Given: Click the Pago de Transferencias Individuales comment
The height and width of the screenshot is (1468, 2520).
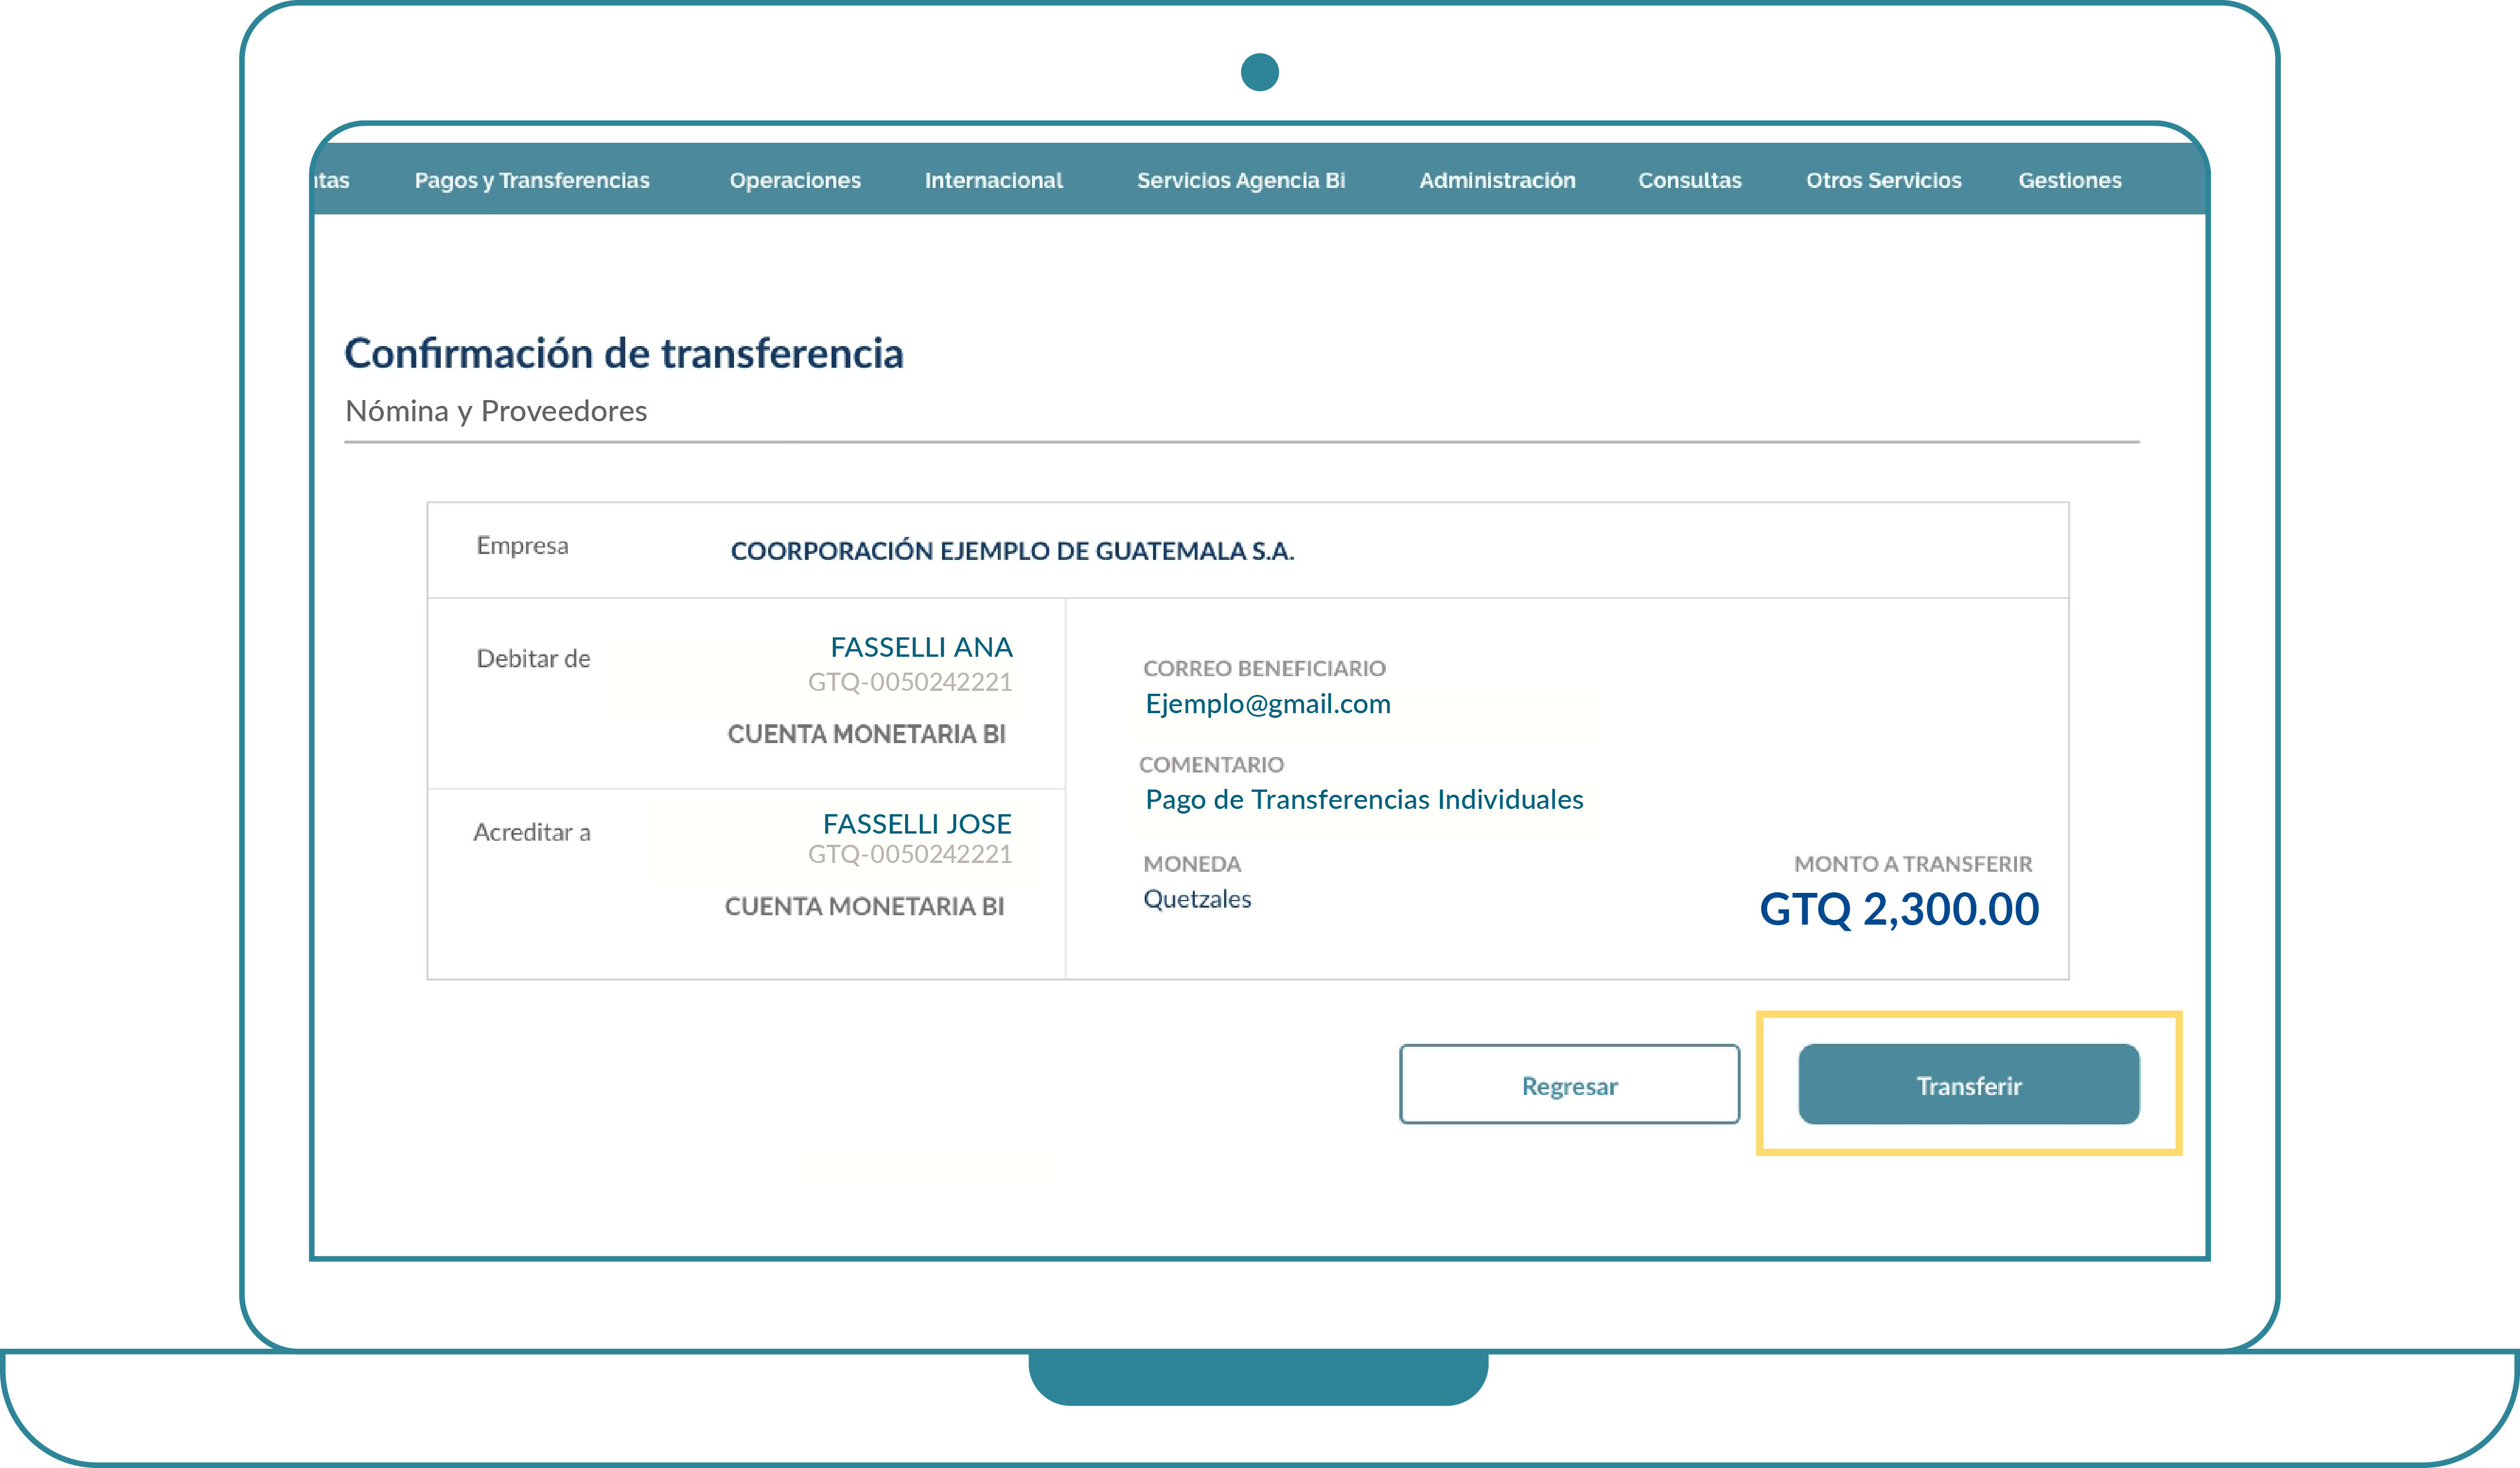Looking at the screenshot, I should [x=1364, y=799].
